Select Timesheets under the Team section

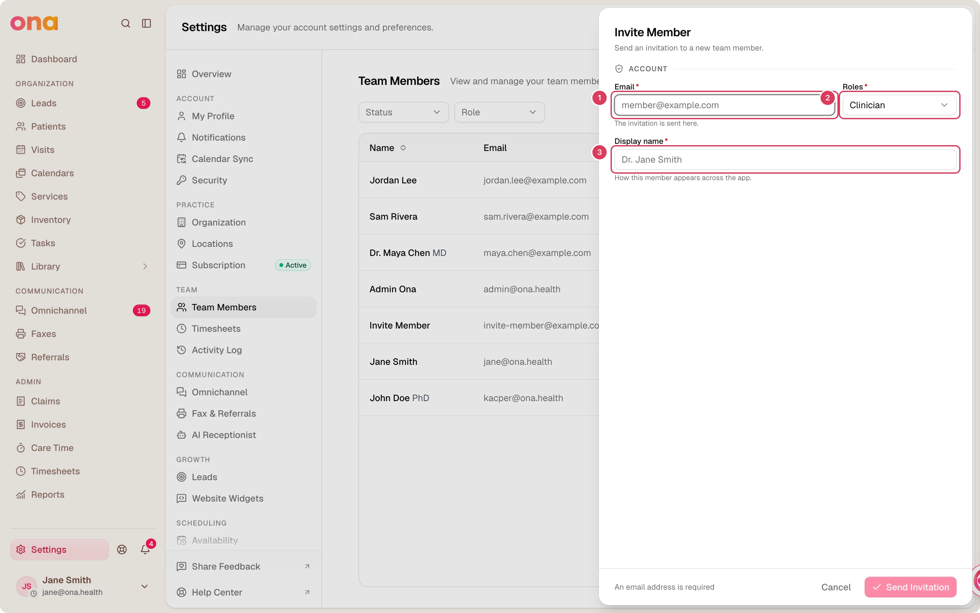(x=243, y=329)
